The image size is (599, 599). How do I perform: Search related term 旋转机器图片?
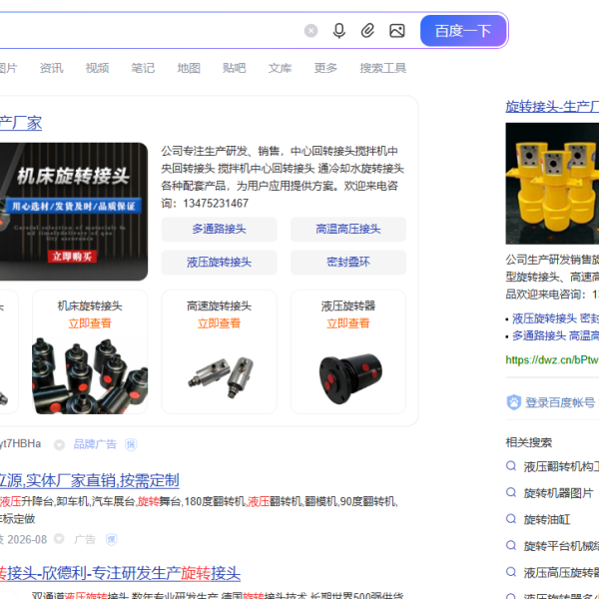(558, 493)
